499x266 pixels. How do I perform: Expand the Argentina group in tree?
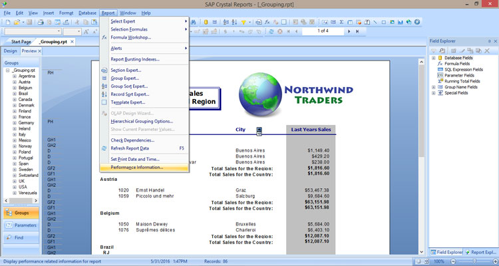[15, 76]
